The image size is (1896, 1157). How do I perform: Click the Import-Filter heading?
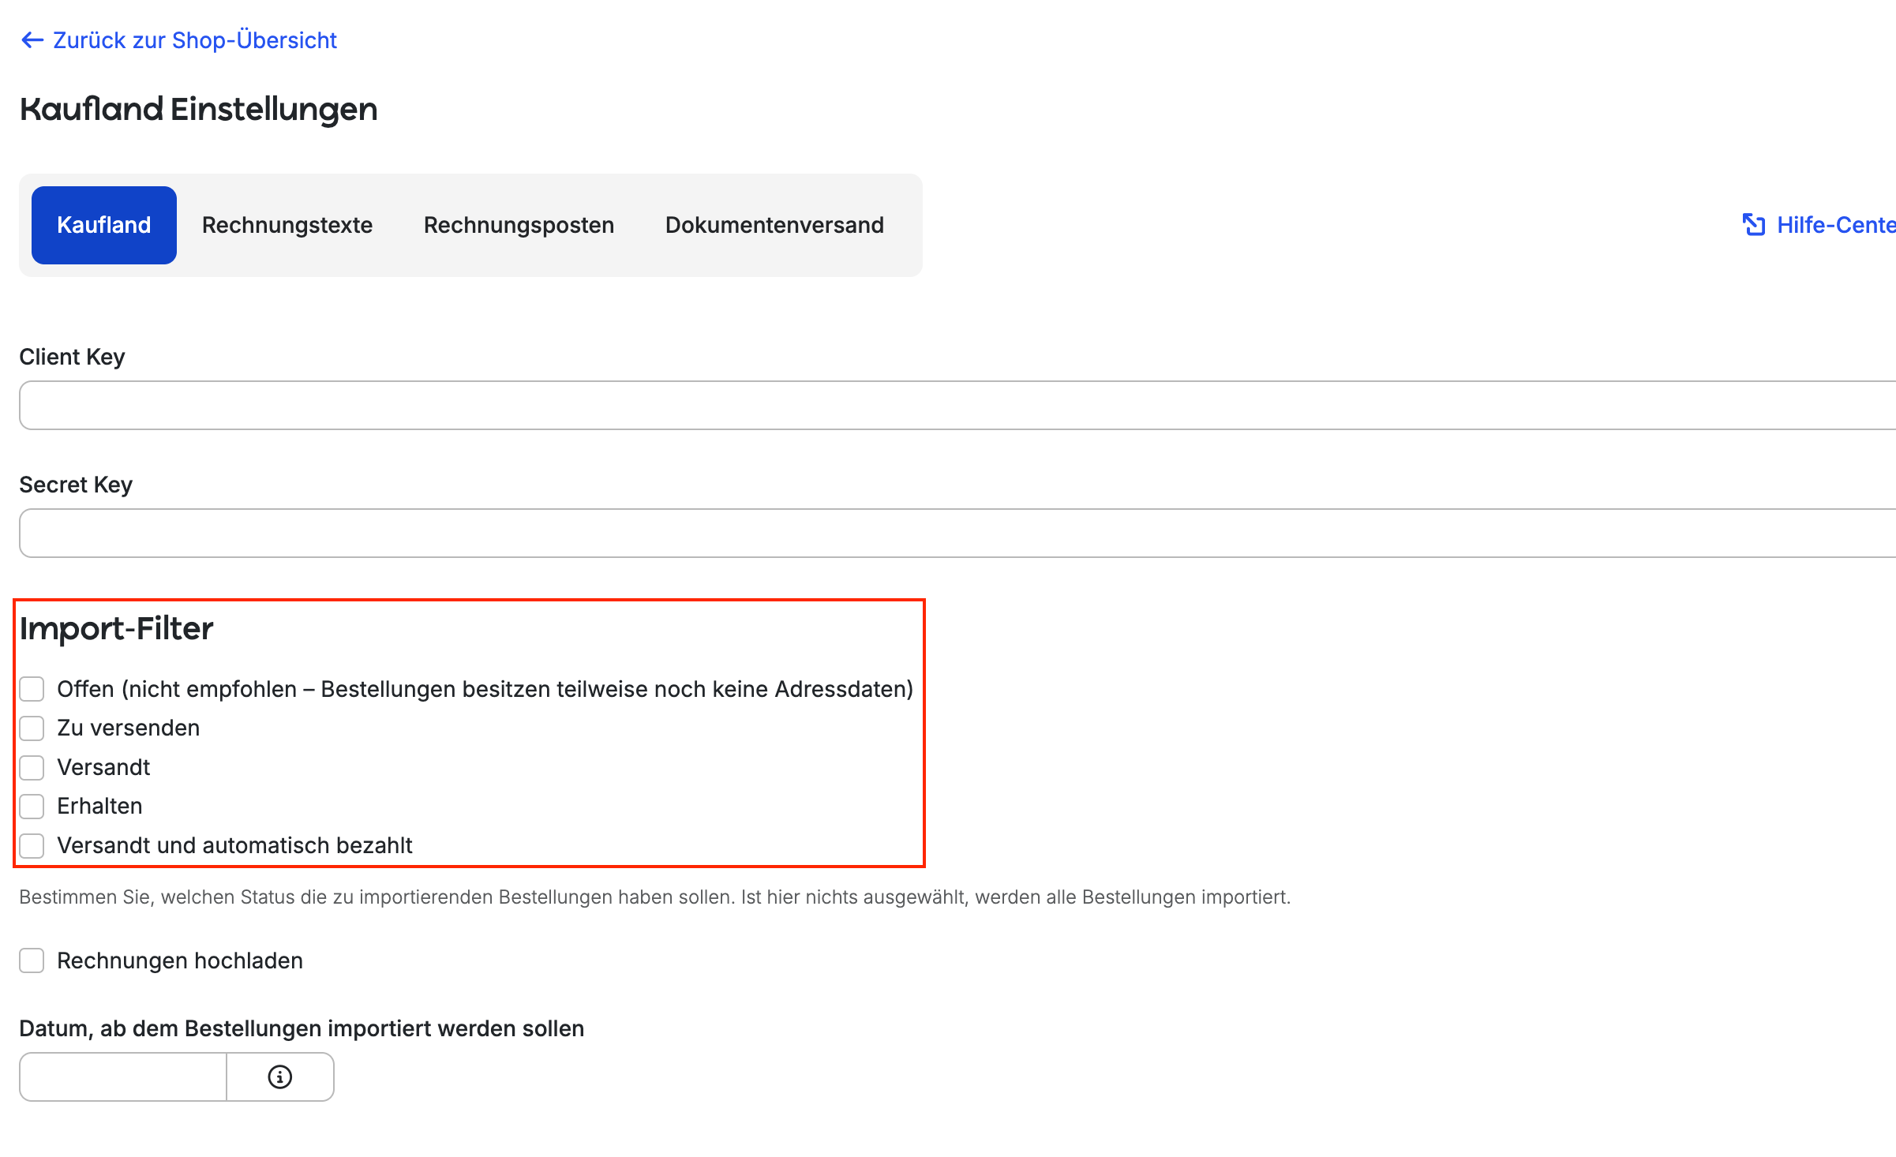(x=117, y=629)
